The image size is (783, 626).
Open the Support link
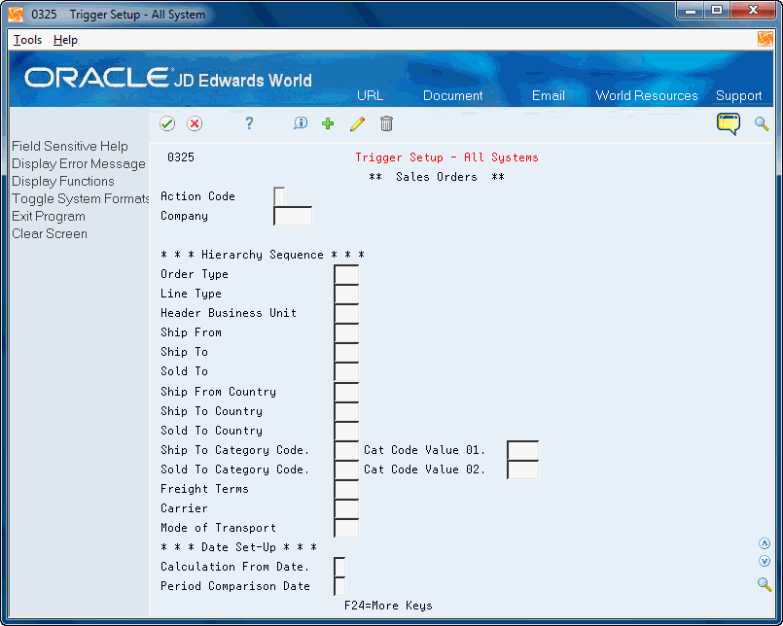pos(738,95)
